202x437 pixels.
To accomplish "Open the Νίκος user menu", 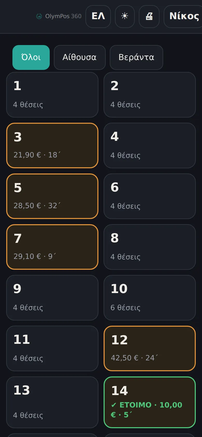I will (x=183, y=16).
